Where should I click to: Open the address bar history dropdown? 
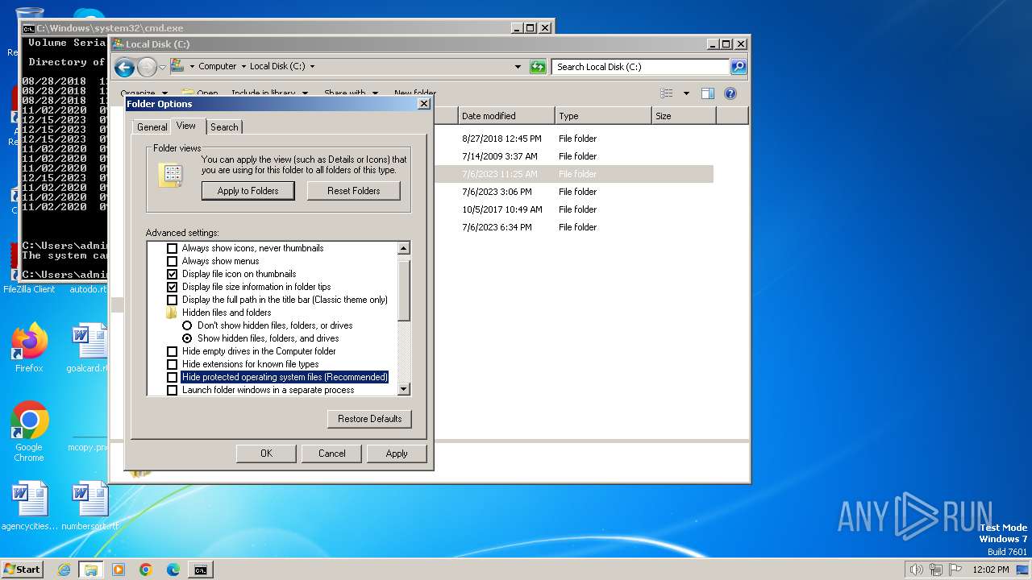pos(518,67)
